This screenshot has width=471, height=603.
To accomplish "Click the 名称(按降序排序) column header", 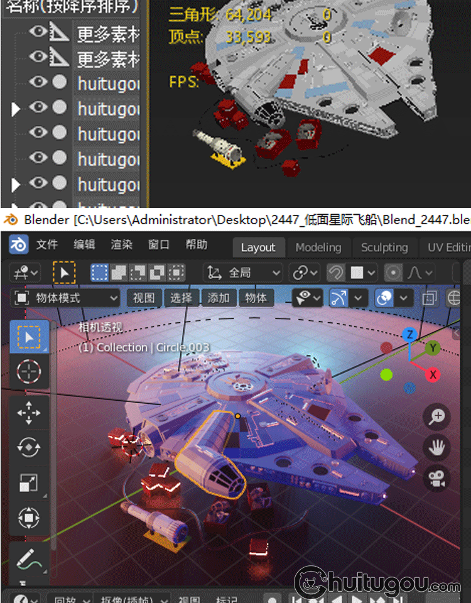I will tap(72, 6).
